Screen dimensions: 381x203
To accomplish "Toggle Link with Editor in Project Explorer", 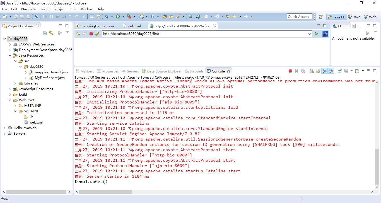I will 51,33.
